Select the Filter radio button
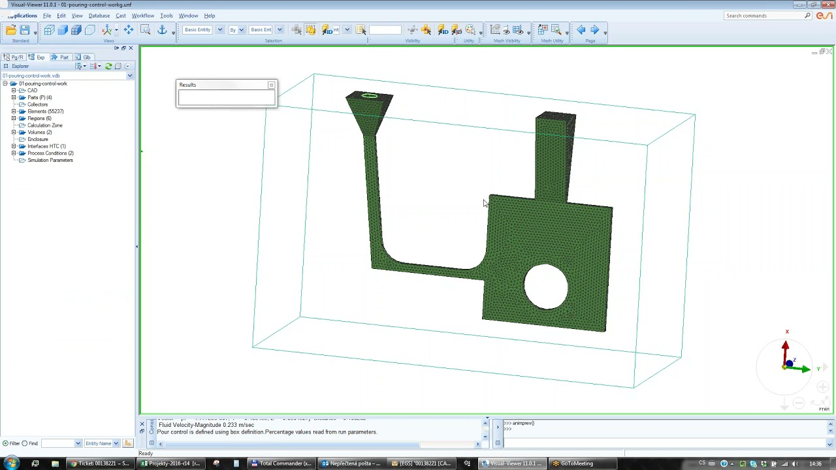 click(6, 443)
